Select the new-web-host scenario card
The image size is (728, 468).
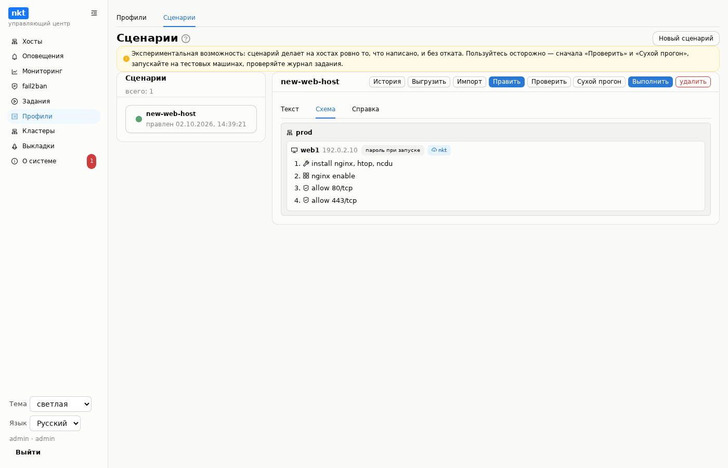(191, 119)
